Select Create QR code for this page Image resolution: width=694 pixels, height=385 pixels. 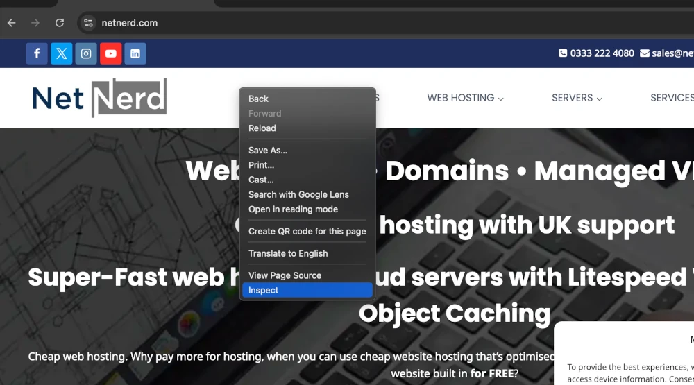pyautogui.click(x=307, y=232)
